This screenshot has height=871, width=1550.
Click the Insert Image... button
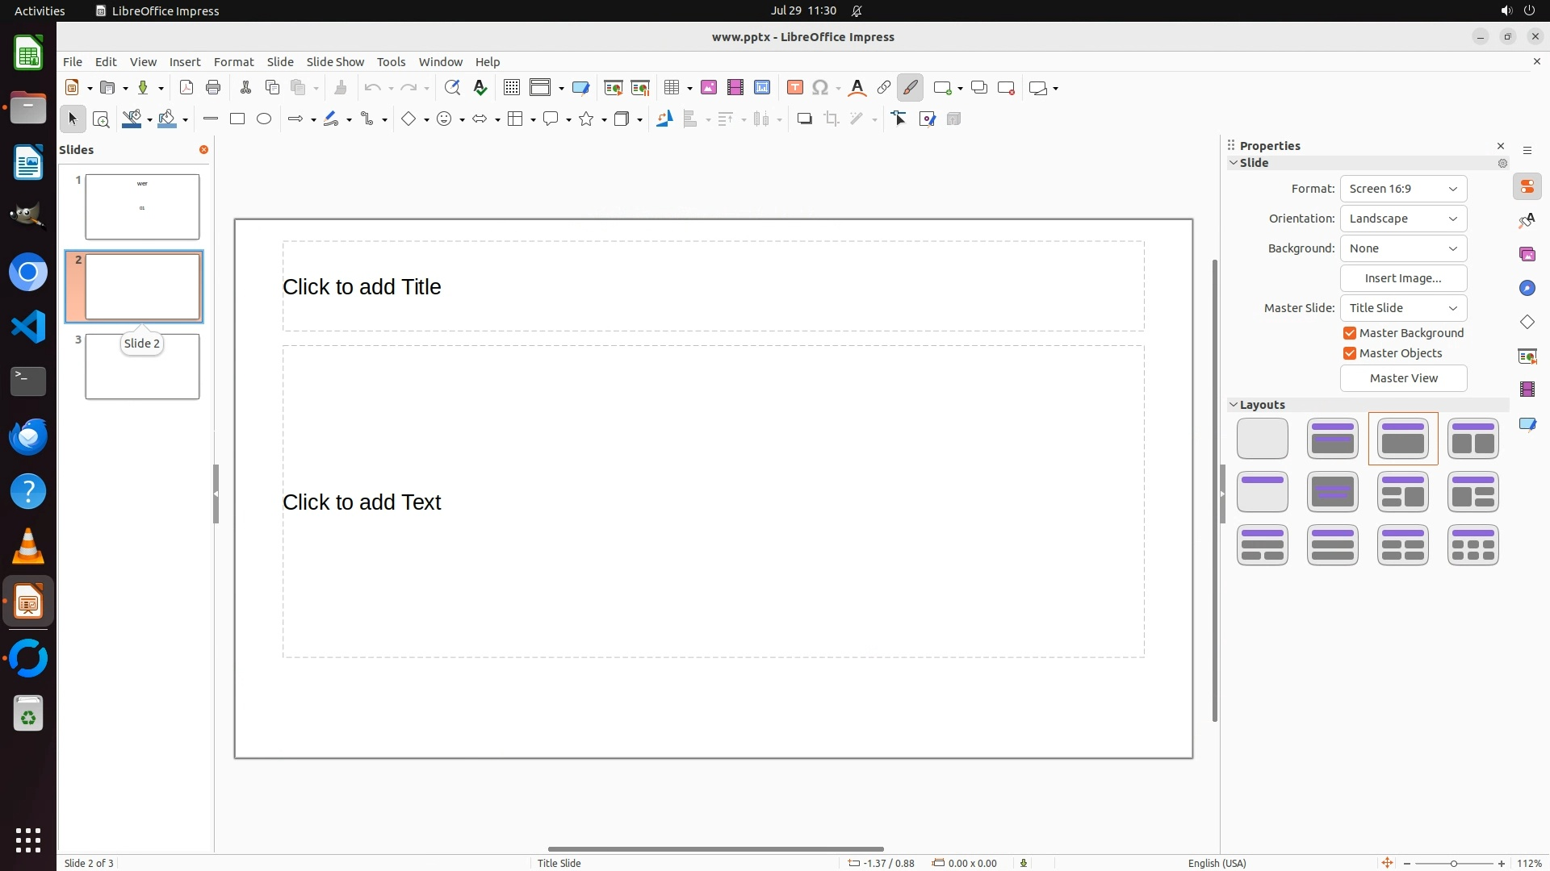pyautogui.click(x=1403, y=278)
